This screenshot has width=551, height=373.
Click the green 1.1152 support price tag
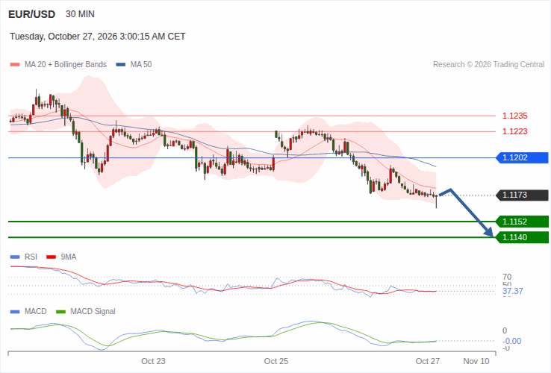click(522, 222)
